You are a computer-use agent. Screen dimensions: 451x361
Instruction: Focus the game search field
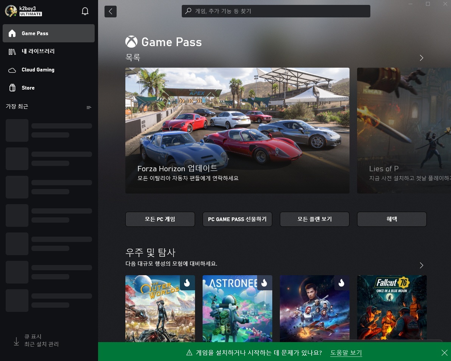pyautogui.click(x=276, y=11)
